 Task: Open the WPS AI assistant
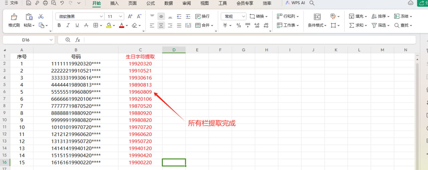click(295, 3)
